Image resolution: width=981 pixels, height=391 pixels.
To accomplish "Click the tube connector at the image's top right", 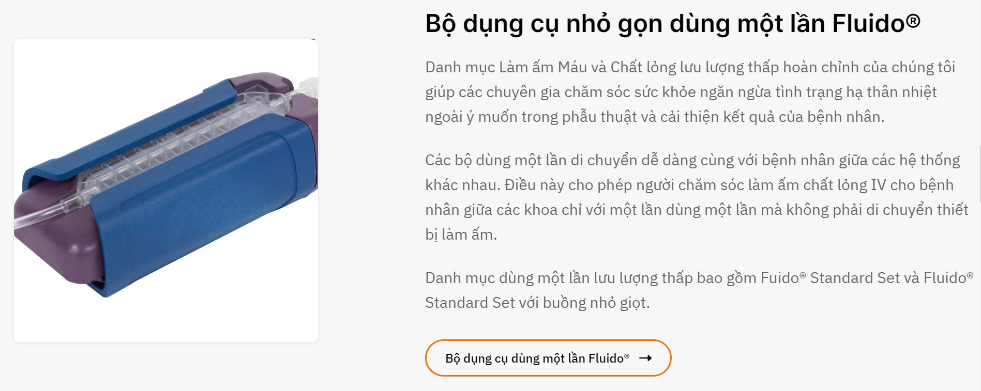I will (309, 88).
